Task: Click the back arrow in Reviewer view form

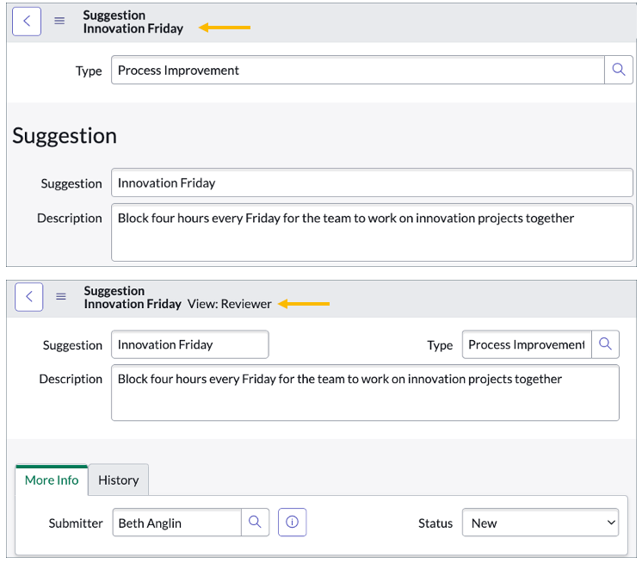Action: click(28, 297)
